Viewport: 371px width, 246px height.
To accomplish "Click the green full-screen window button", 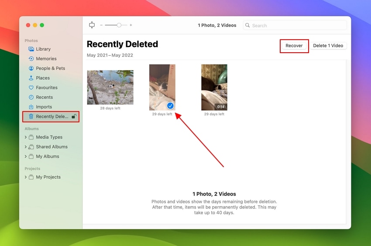I will coord(42,25).
